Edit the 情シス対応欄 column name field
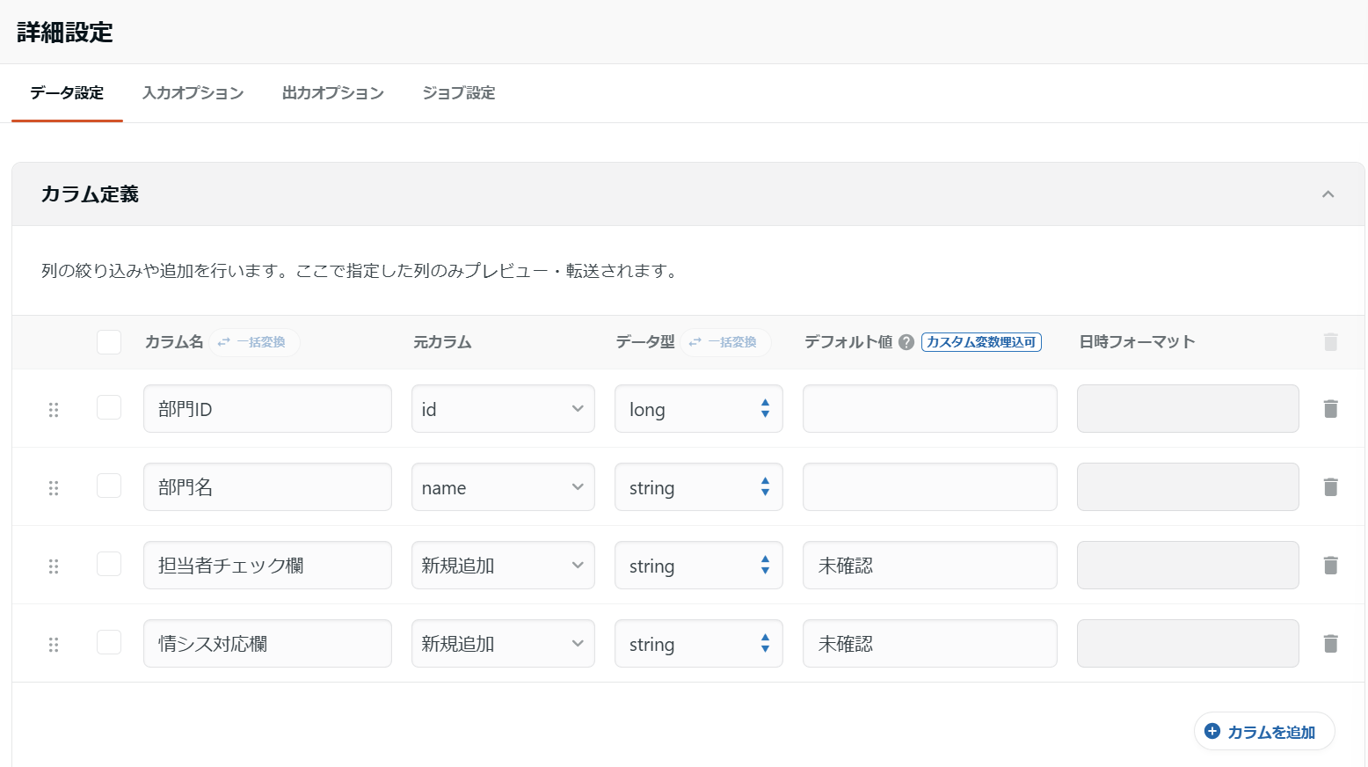This screenshot has width=1368, height=767. tap(267, 643)
